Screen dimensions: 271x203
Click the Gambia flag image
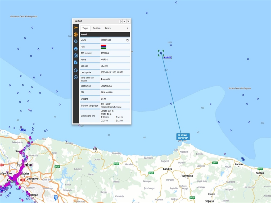click(103, 47)
